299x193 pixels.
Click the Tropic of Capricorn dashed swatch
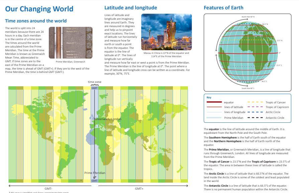pyautogui.click(x=255, y=107)
